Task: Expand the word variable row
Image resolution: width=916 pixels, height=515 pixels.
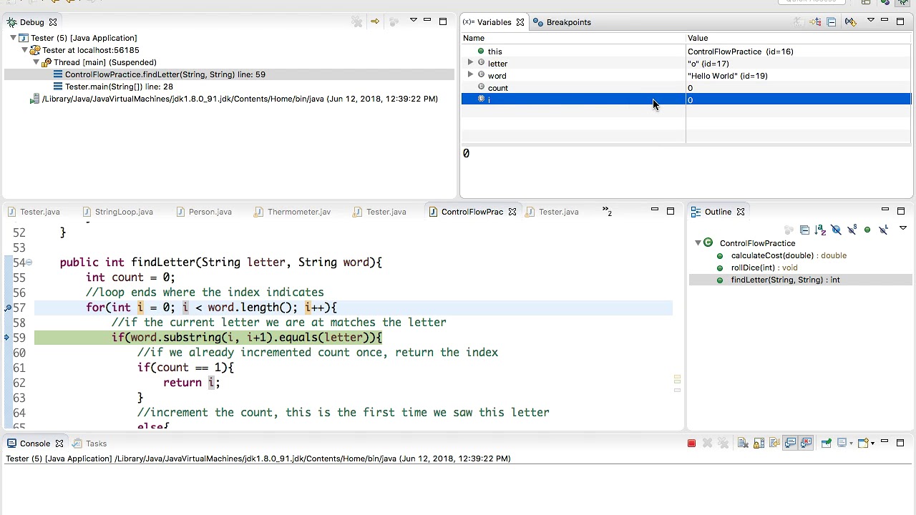Action: [470, 75]
